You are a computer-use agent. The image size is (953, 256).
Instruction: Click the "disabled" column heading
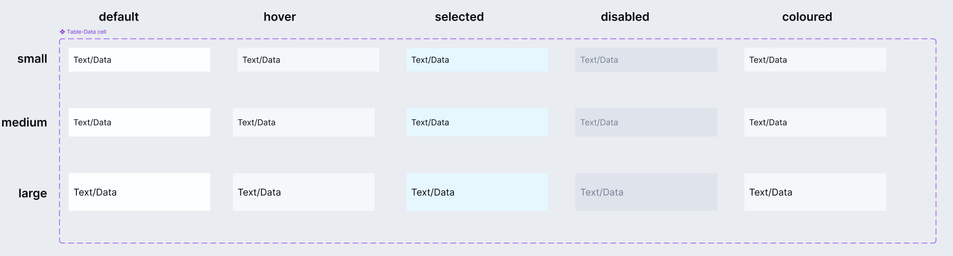625,17
